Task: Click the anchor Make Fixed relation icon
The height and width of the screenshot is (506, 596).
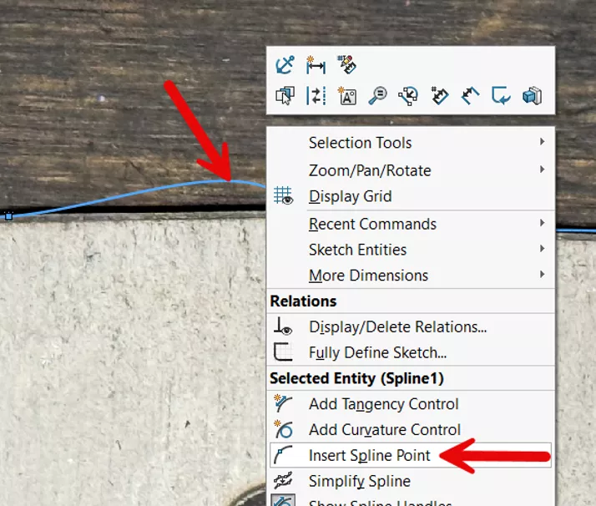Action: click(285, 64)
